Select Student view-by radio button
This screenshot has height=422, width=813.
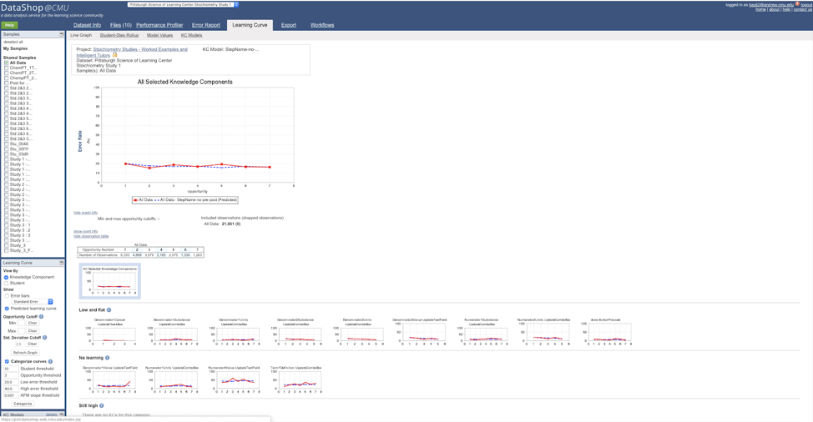coord(6,284)
